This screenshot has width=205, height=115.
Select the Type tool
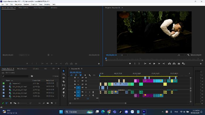64,96
